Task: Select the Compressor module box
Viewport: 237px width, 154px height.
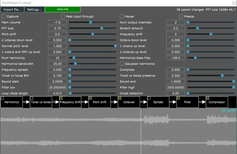Action: tap(217, 102)
